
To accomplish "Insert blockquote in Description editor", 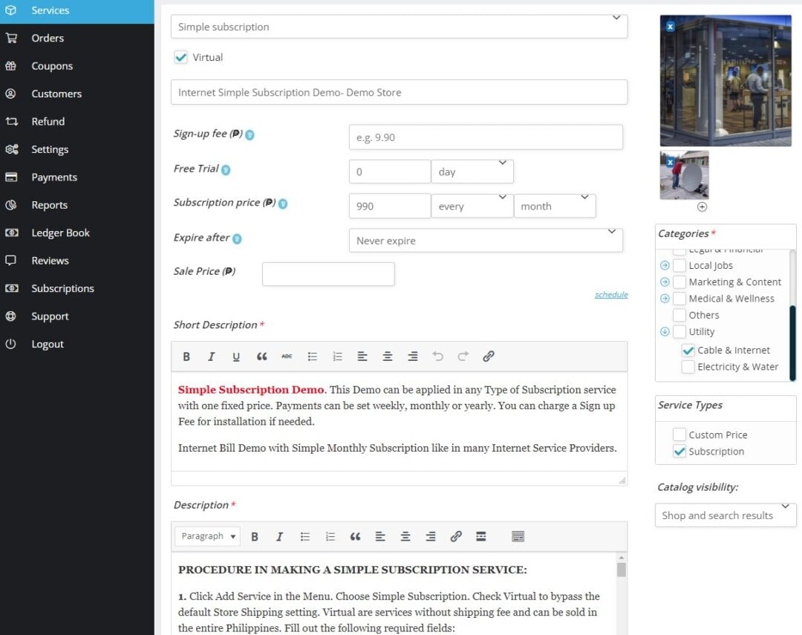I will (x=355, y=537).
